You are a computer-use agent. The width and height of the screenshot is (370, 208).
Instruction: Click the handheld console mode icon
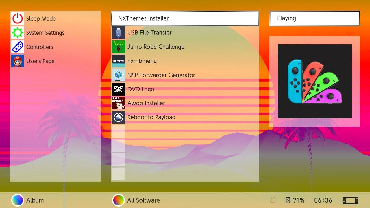tap(350, 200)
